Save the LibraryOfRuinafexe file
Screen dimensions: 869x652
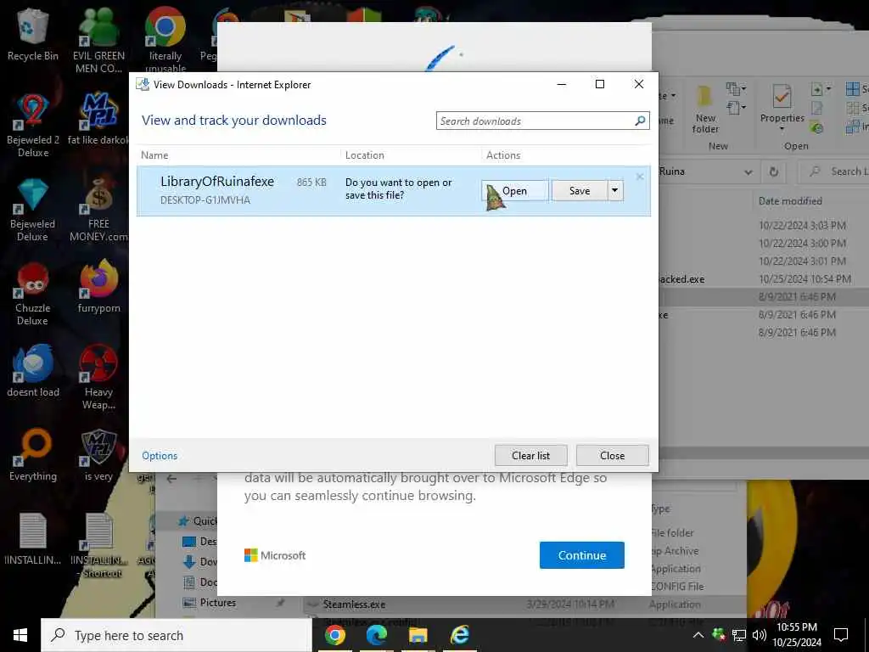(x=580, y=191)
